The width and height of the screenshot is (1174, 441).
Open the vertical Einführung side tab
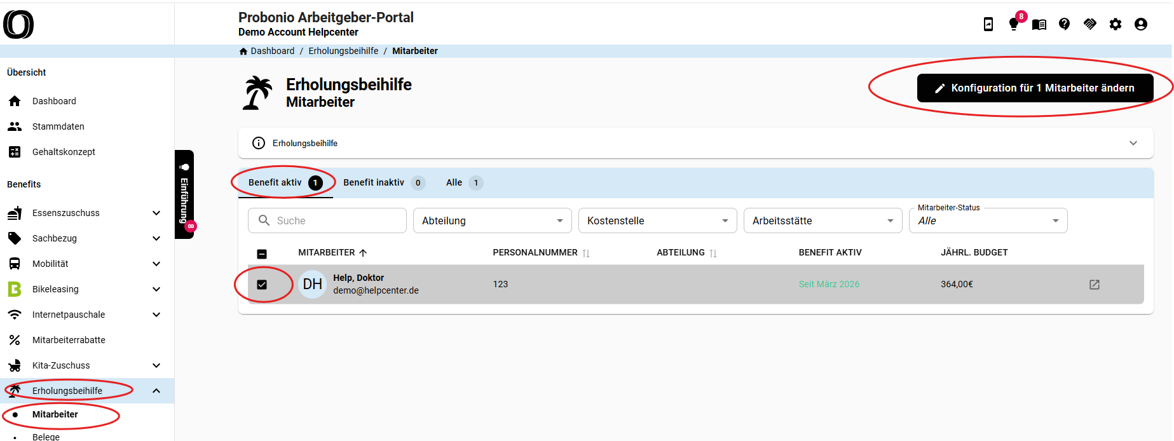tap(184, 194)
